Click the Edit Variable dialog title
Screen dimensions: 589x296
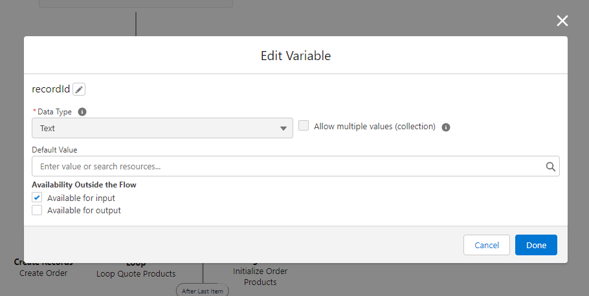pyautogui.click(x=295, y=56)
